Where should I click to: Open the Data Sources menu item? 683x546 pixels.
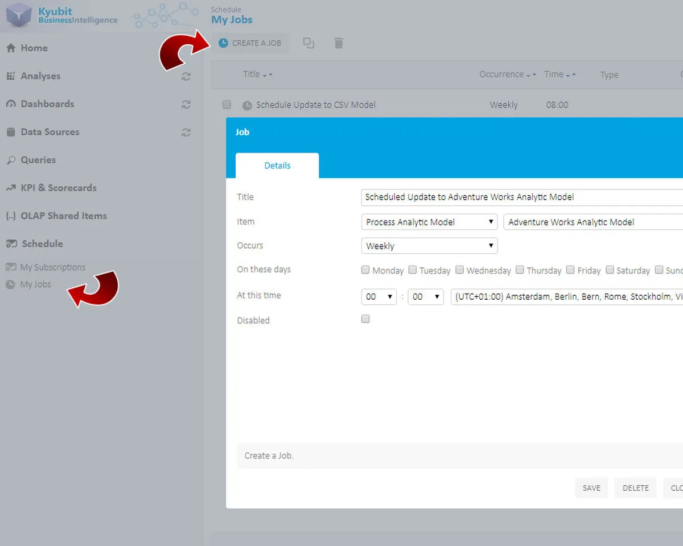coord(50,132)
